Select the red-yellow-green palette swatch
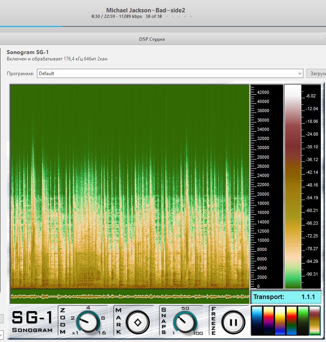 (x=291, y=321)
